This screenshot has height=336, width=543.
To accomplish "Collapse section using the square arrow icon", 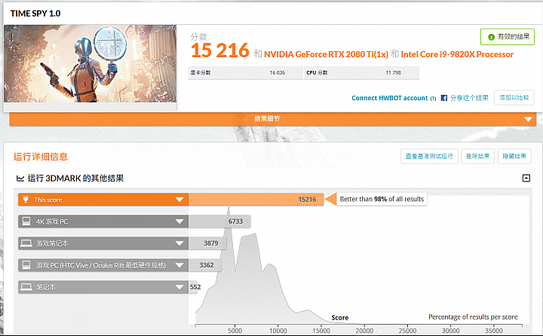I will (x=526, y=178).
